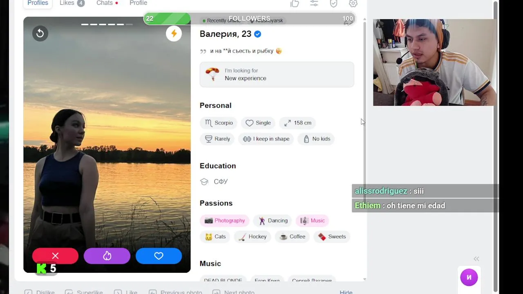Image resolution: width=523 pixels, height=294 pixels.
Task: Click the parachute icon in looking-for card
Action: [x=212, y=74]
